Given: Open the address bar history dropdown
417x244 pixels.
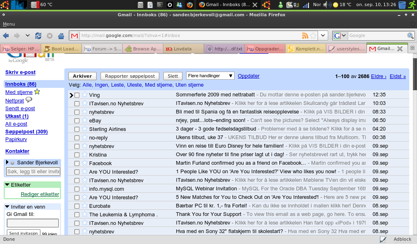Looking at the screenshot, I should (x=323, y=35).
